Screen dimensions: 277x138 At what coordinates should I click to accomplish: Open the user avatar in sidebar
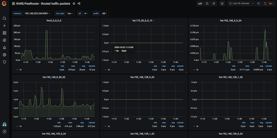click(4, 124)
